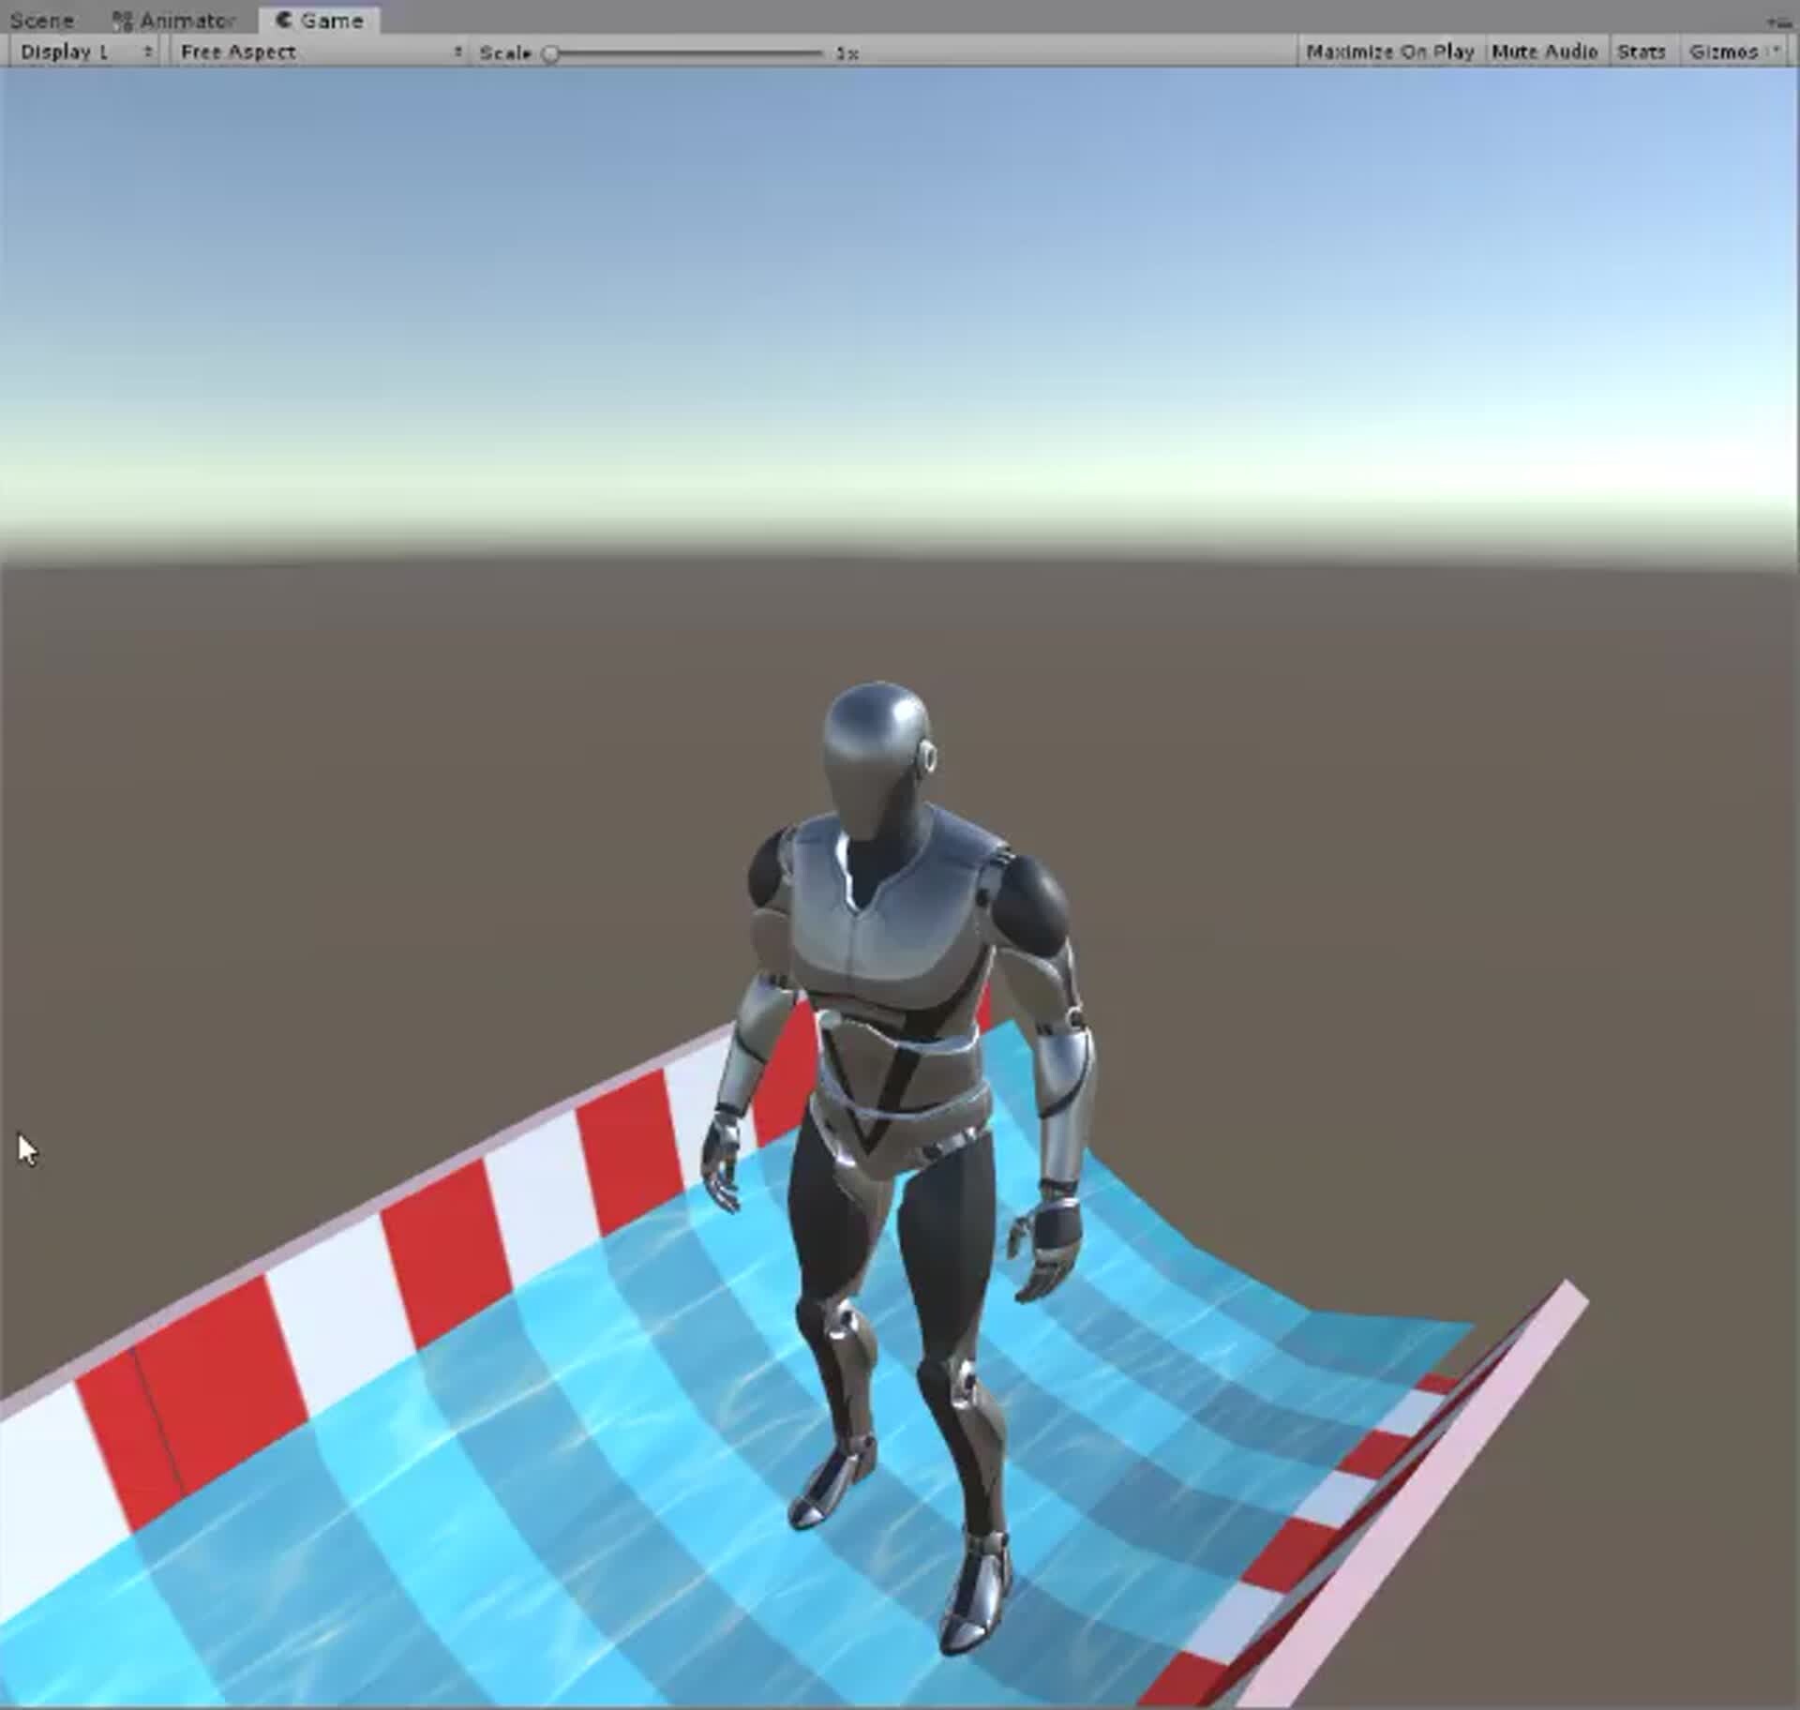Click the Scale slider handle
Image resolution: width=1800 pixels, height=1710 pixels.
point(551,53)
